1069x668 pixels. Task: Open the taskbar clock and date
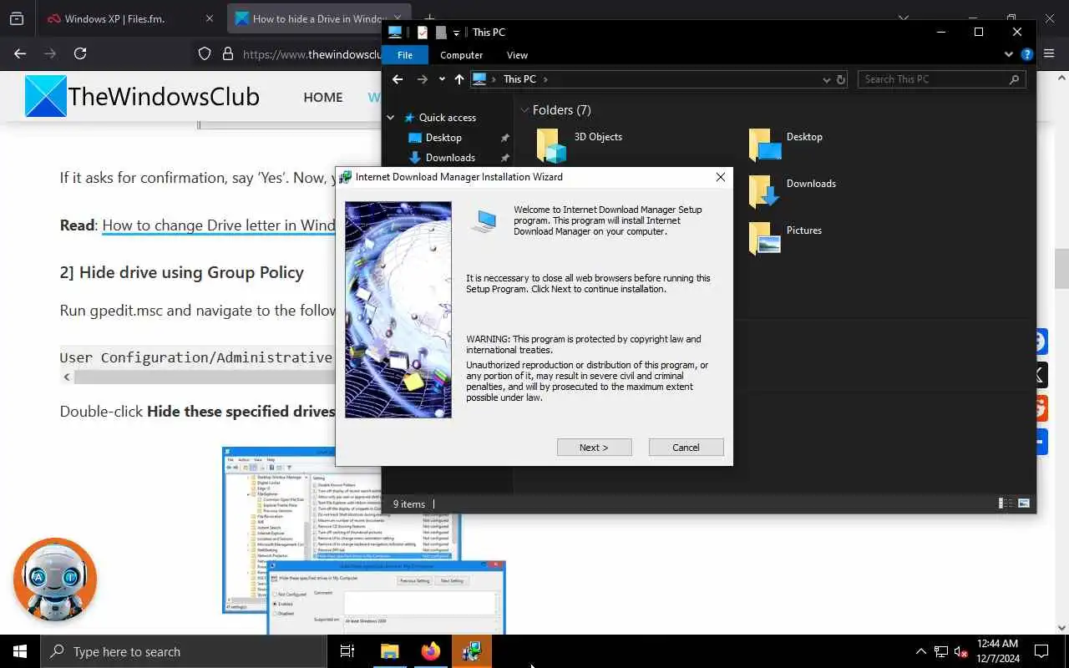997,651
